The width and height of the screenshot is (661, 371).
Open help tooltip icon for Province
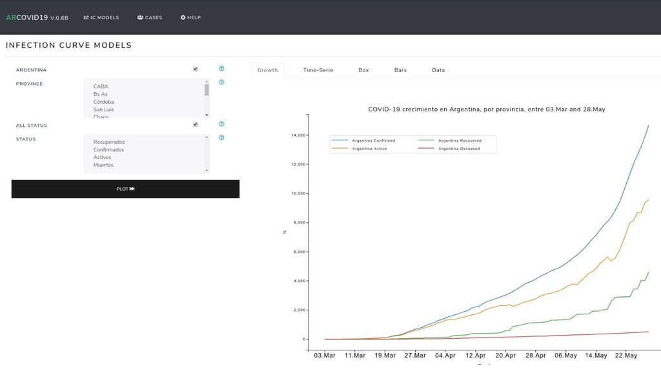click(221, 82)
